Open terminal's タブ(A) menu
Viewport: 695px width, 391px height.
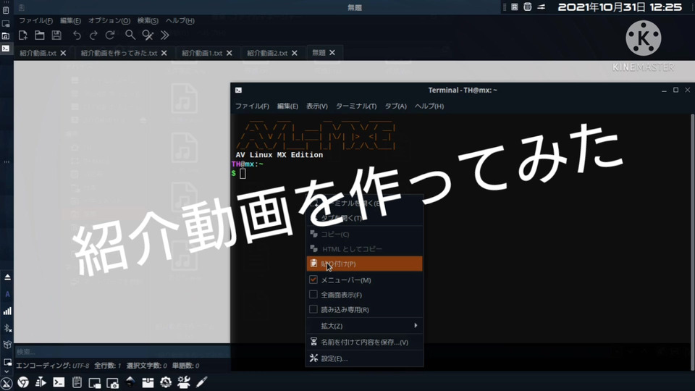pos(395,106)
